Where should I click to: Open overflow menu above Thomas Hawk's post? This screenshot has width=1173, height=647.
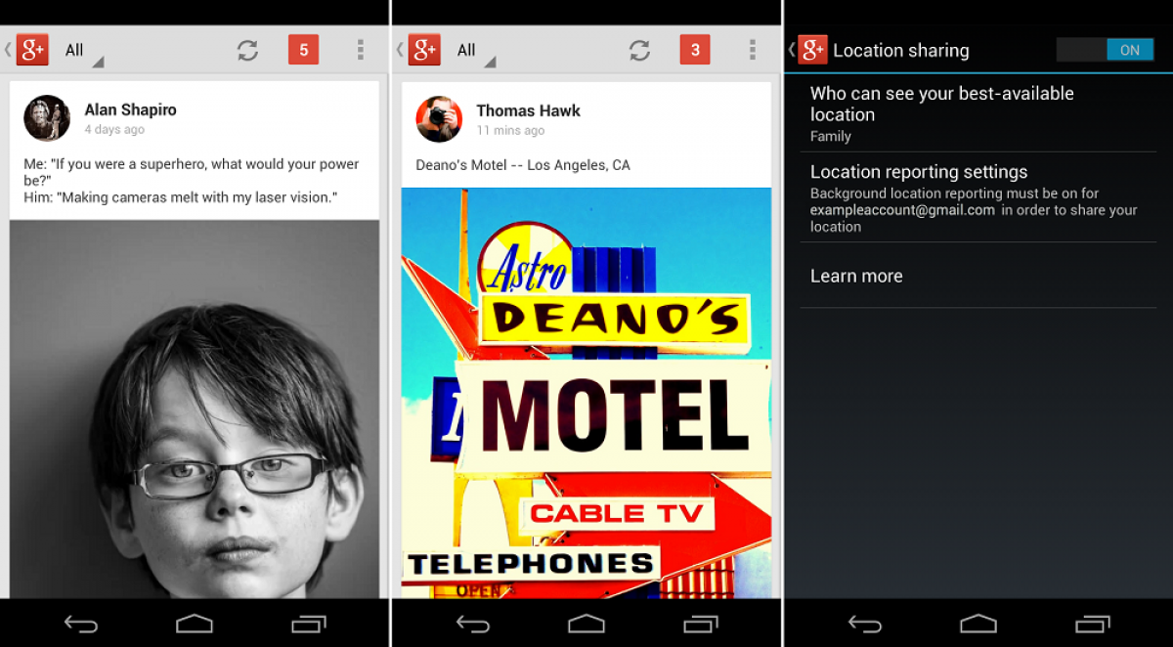click(x=752, y=50)
